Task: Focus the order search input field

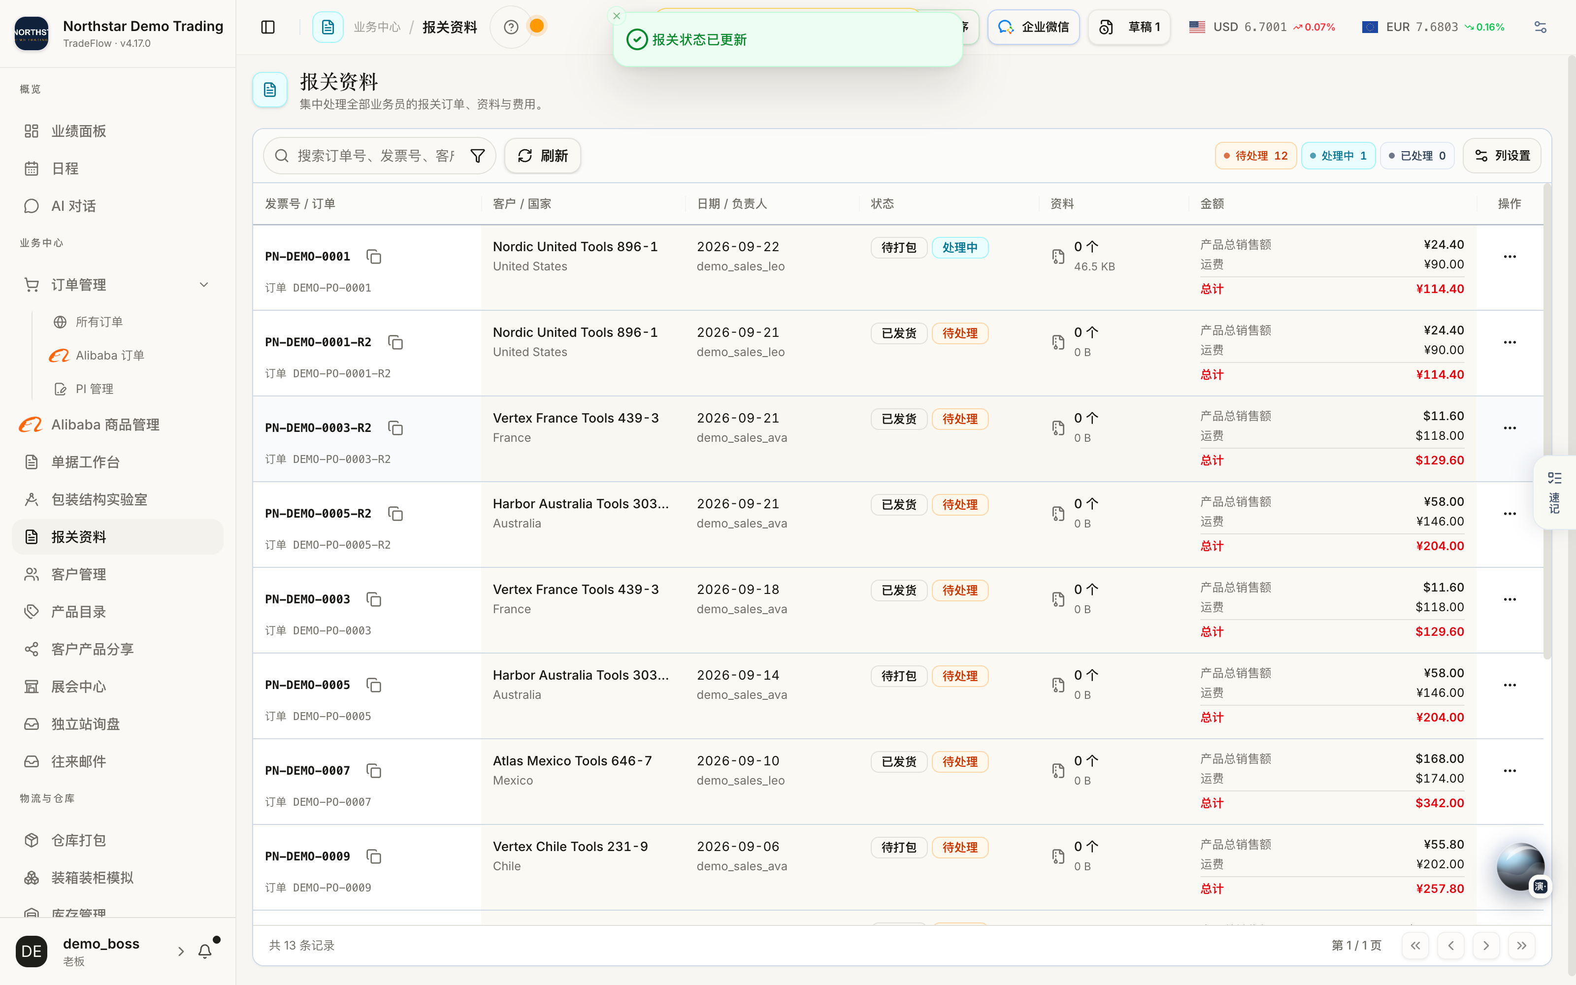Action: click(376, 156)
